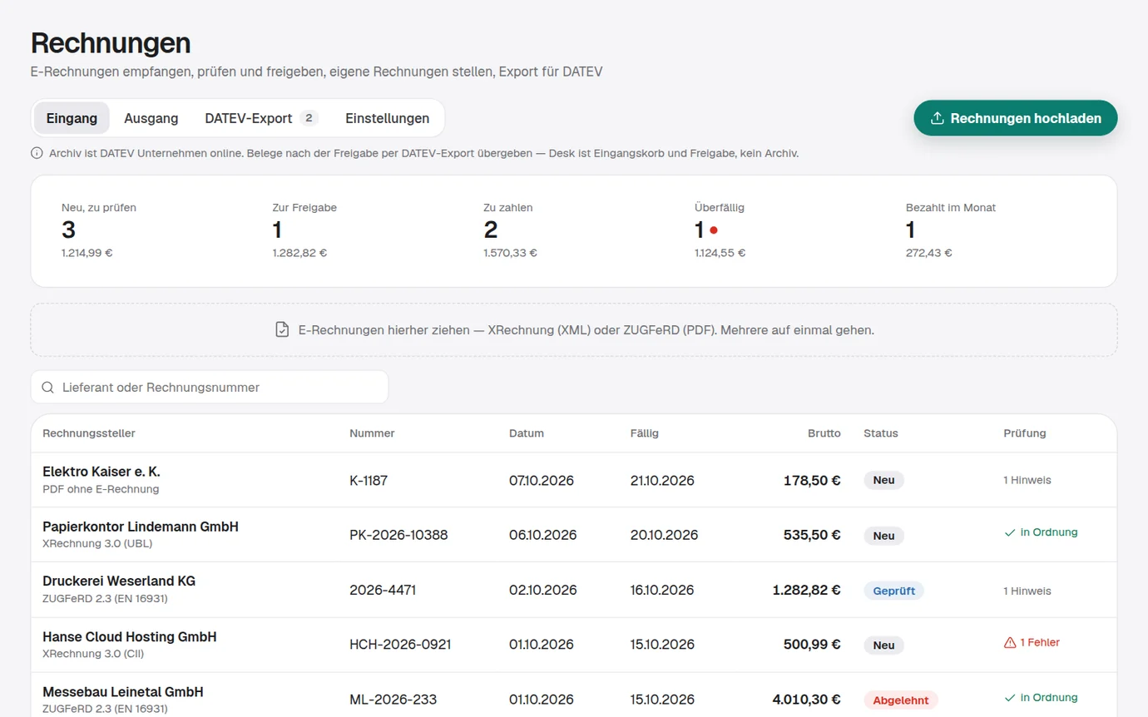
Task: Open the Einstellungen tab
Action: [x=388, y=118]
